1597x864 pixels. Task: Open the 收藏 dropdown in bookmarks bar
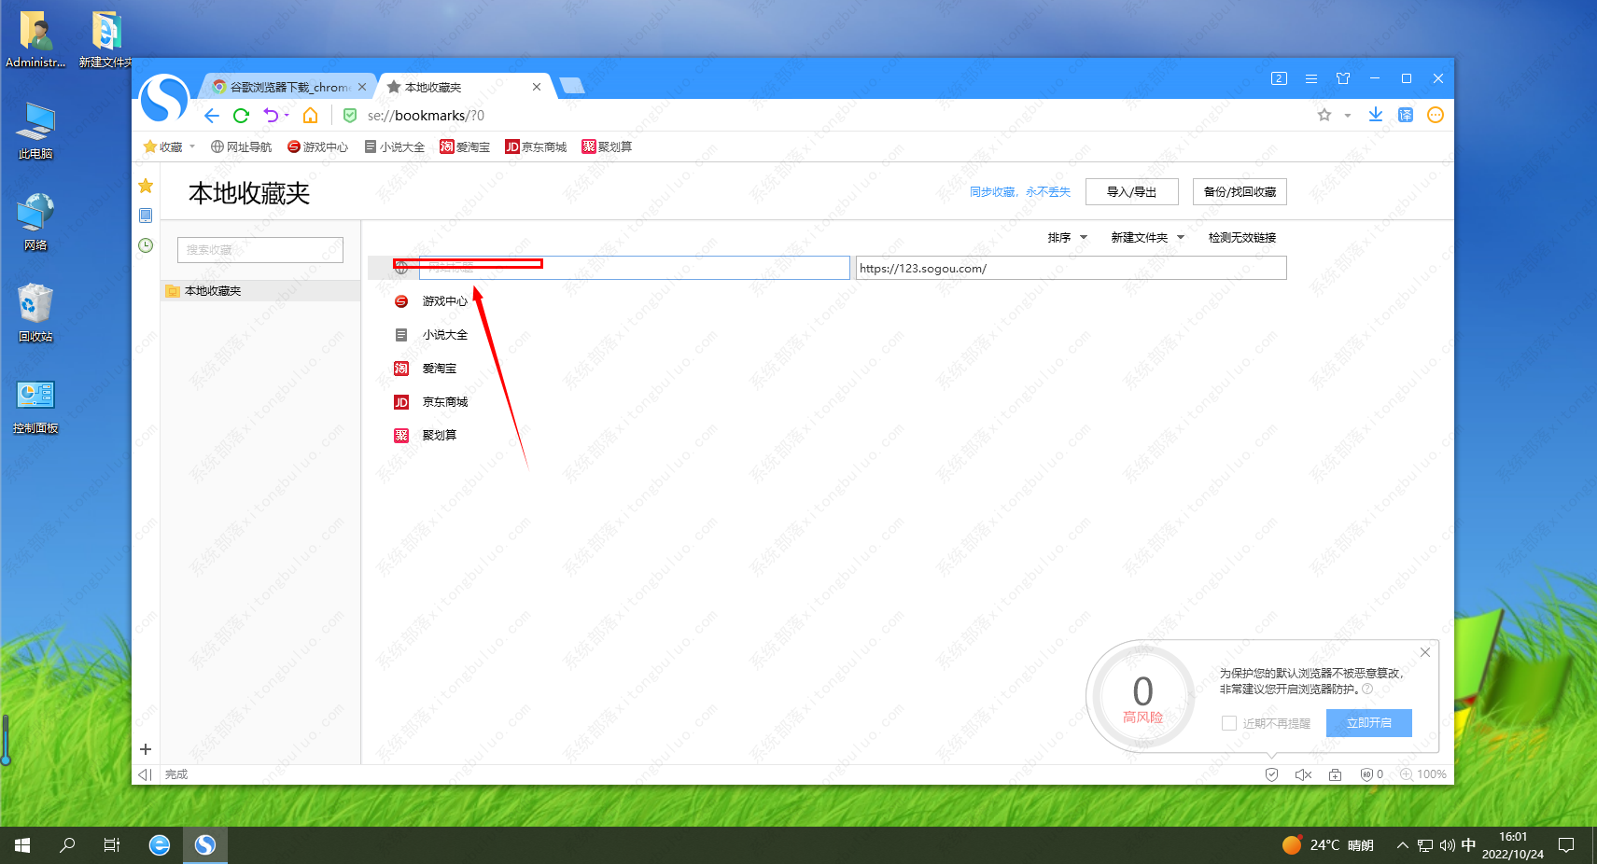pos(169,147)
